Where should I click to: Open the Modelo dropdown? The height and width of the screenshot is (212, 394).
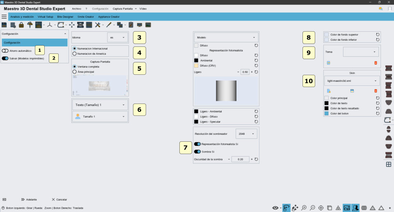226,37
